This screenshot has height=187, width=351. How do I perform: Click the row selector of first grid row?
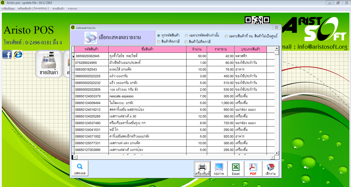coord(73,56)
